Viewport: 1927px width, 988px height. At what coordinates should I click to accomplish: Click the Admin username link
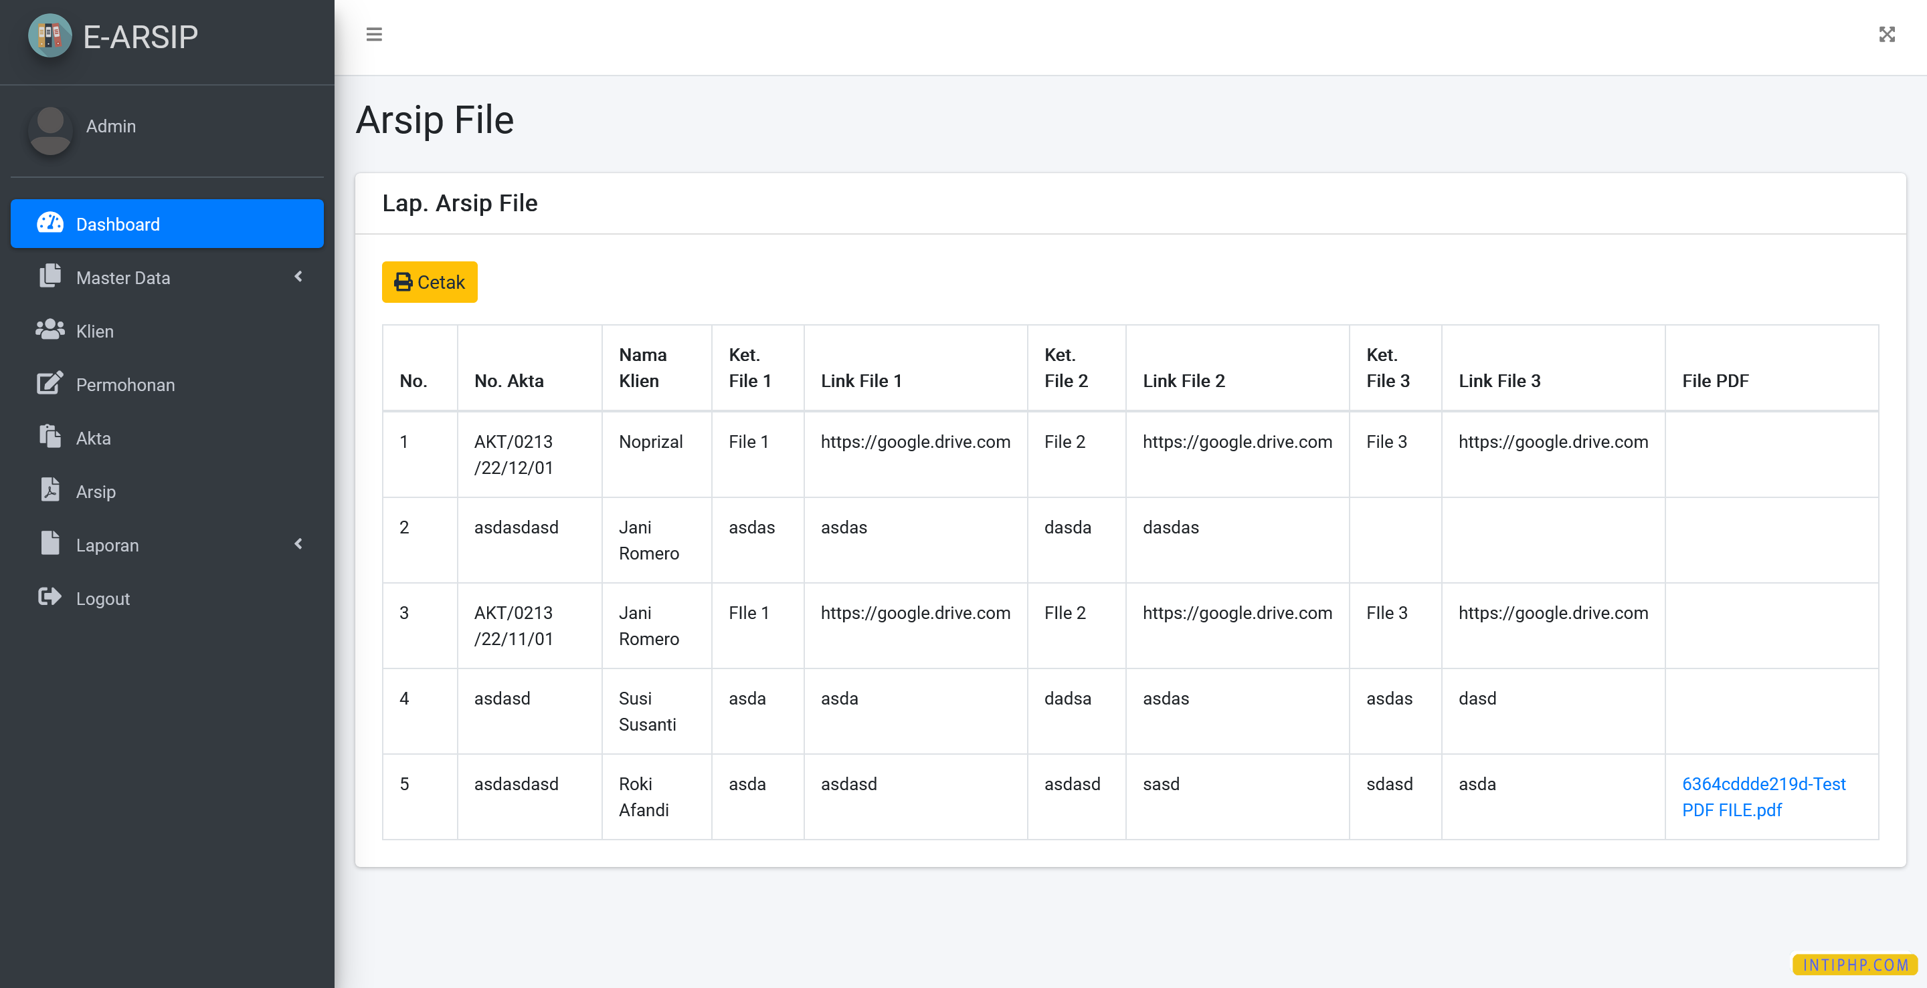[x=110, y=126]
